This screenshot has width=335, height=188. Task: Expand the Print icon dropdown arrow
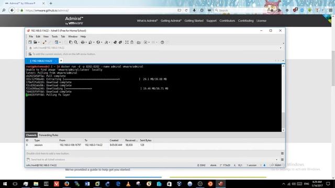86,42
